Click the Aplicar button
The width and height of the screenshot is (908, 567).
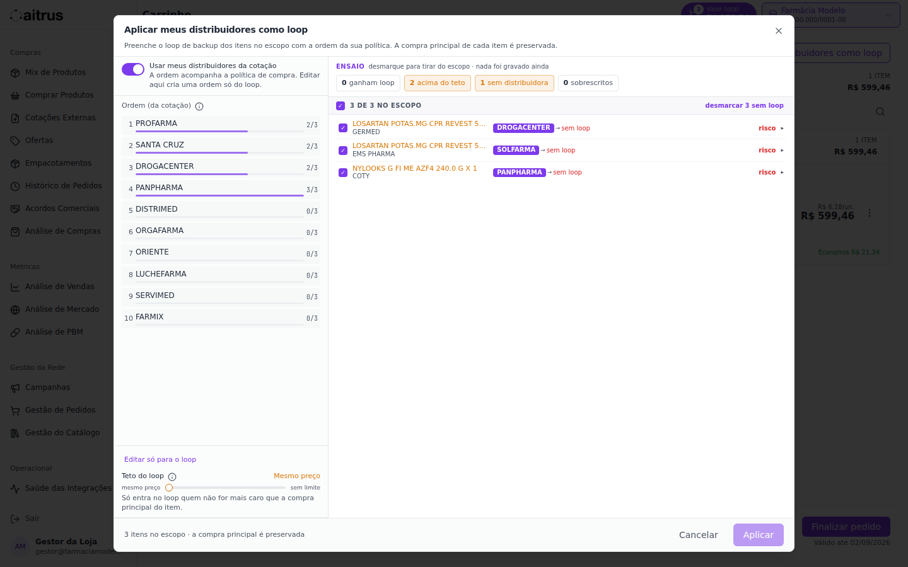pos(759,535)
